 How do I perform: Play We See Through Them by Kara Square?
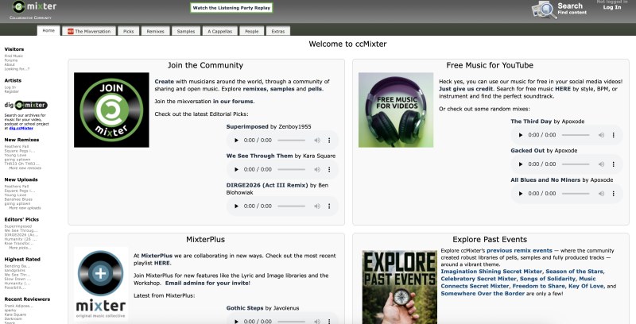(236, 169)
